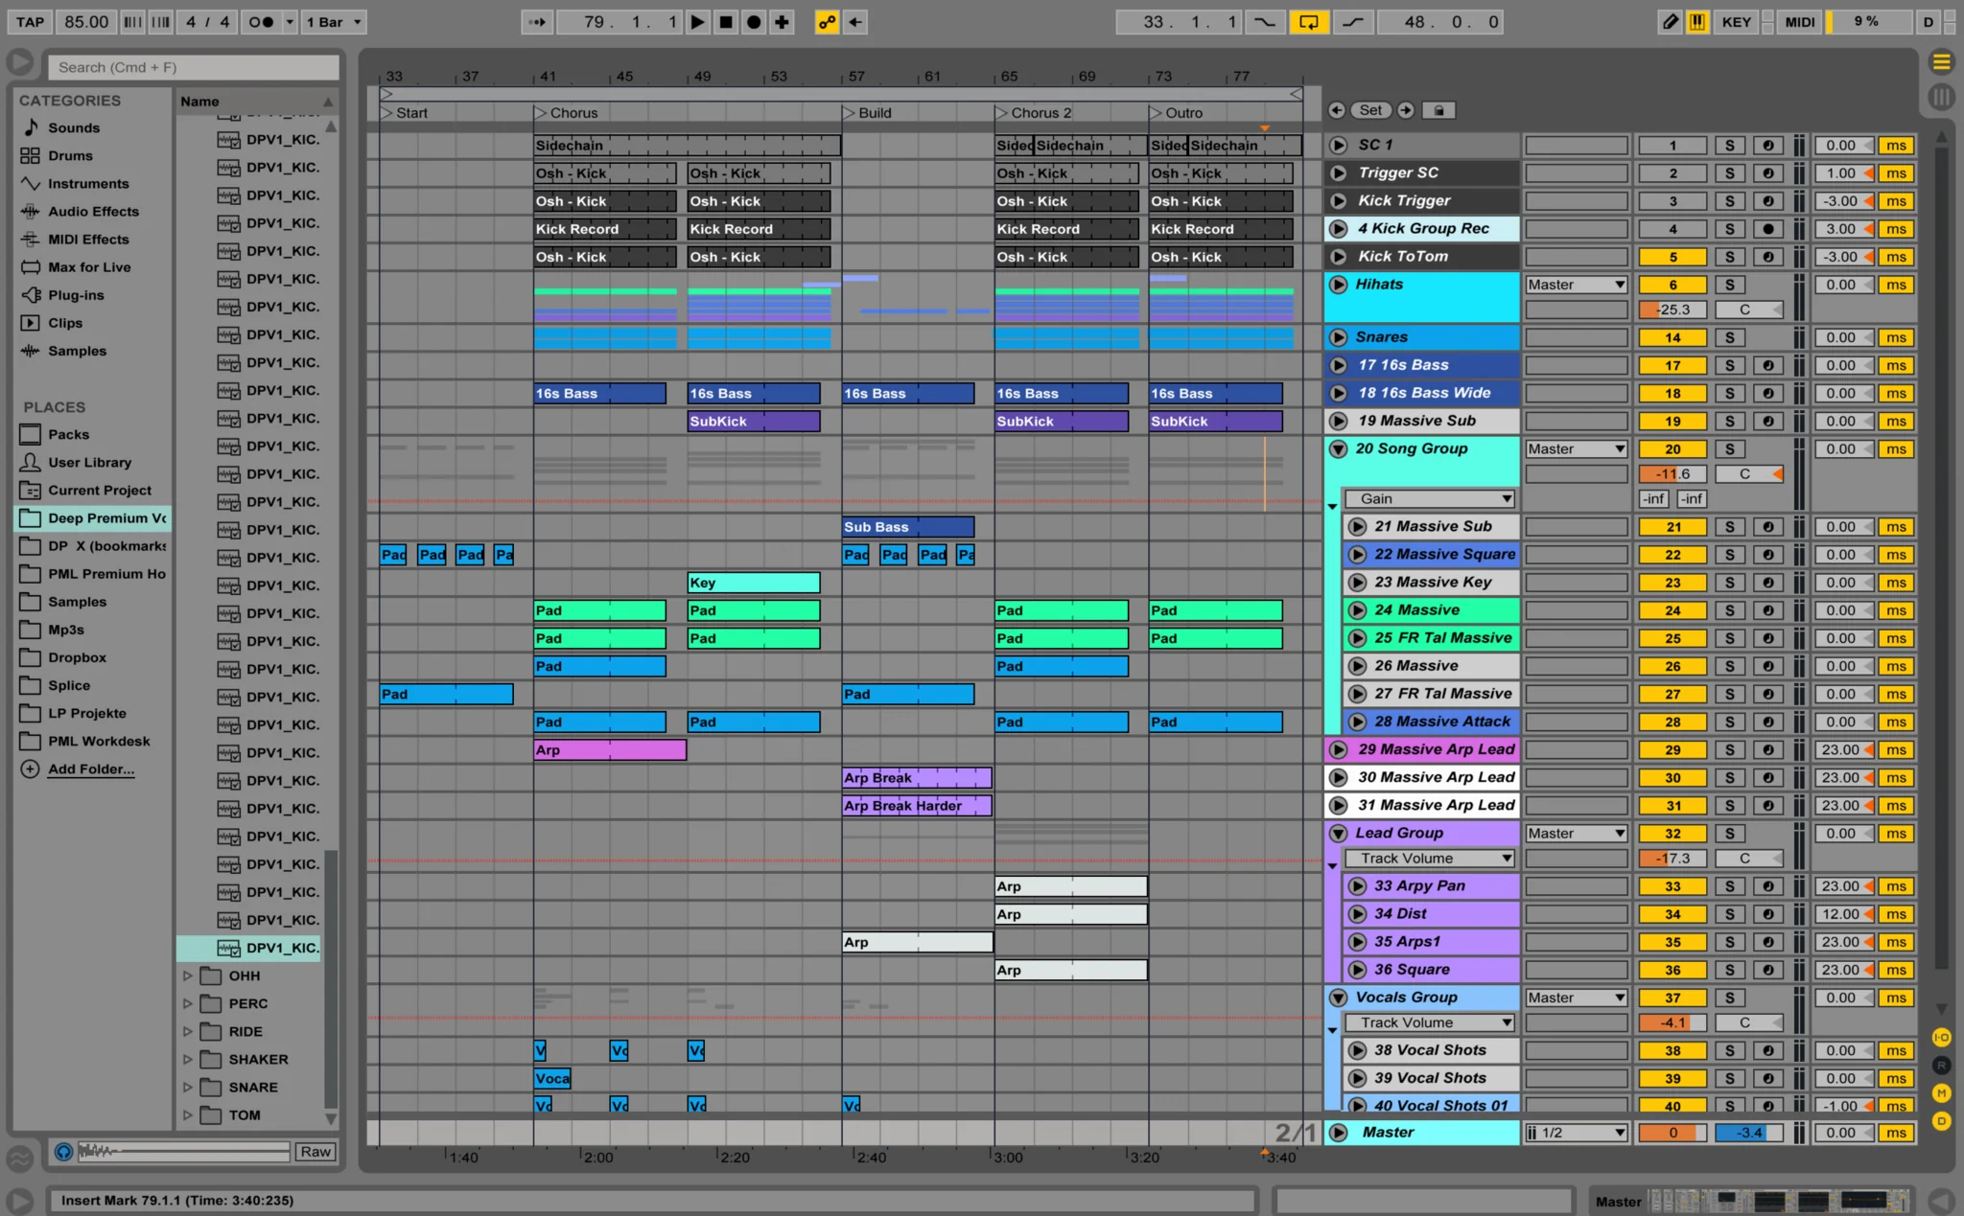Open the quantization 1 Bar dropdown
The height and width of the screenshot is (1216, 1964).
333,22
